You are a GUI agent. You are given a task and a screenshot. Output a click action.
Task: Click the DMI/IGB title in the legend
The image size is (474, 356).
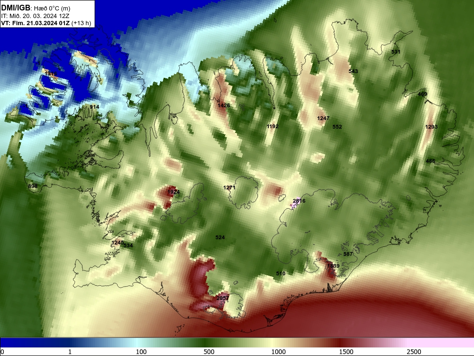coord(16,8)
